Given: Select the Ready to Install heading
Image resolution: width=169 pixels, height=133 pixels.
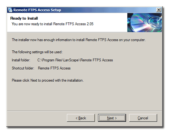Looking at the screenshot, I should 24,18.
